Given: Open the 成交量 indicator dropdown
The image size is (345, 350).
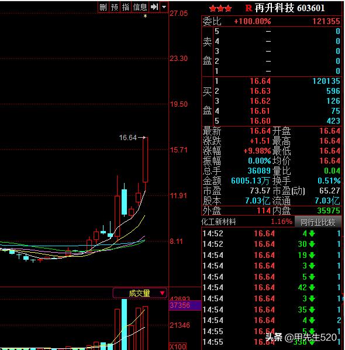Looking at the screenshot, I should 140,293.
